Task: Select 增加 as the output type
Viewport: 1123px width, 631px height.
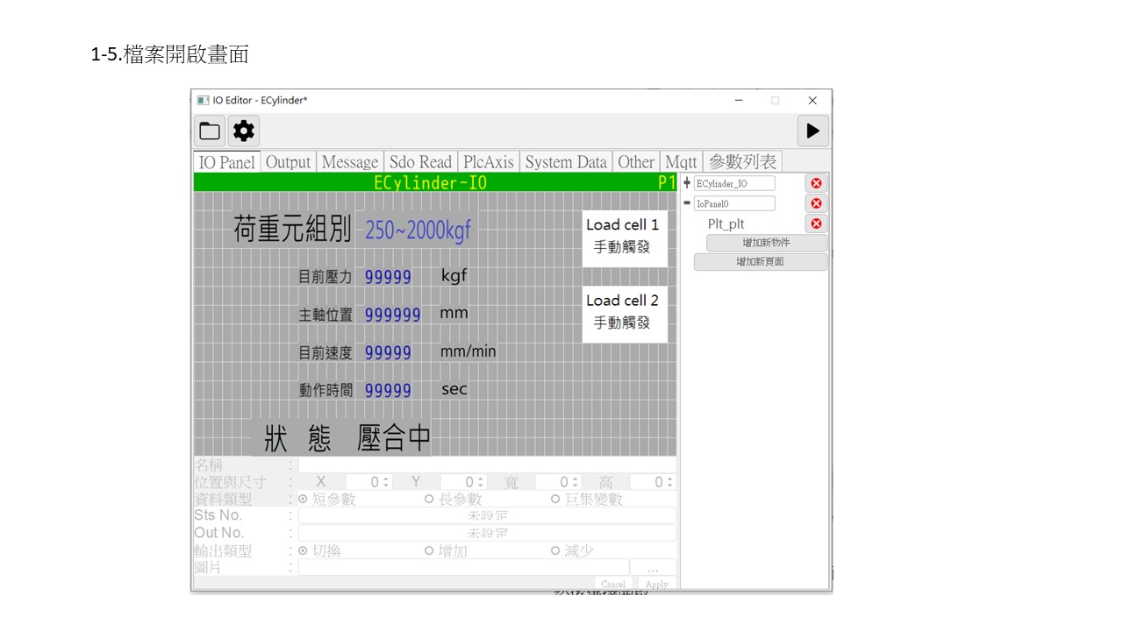Action: click(430, 551)
